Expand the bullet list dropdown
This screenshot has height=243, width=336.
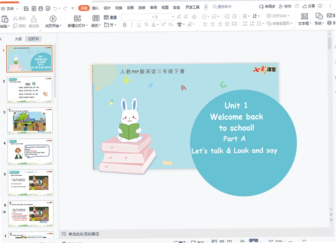point(208,16)
